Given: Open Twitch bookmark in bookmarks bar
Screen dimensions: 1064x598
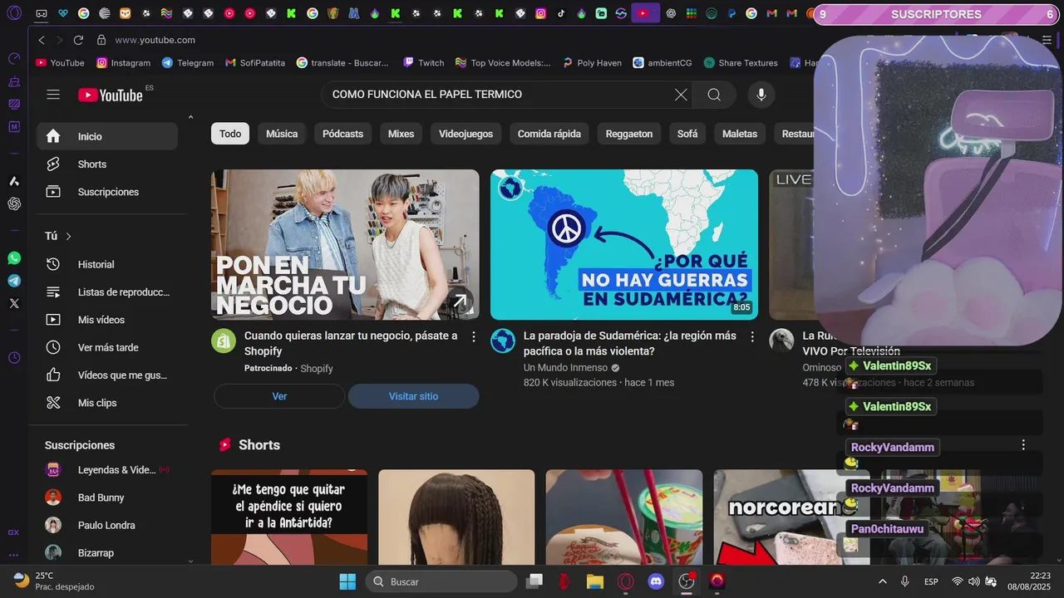Looking at the screenshot, I should [x=423, y=62].
